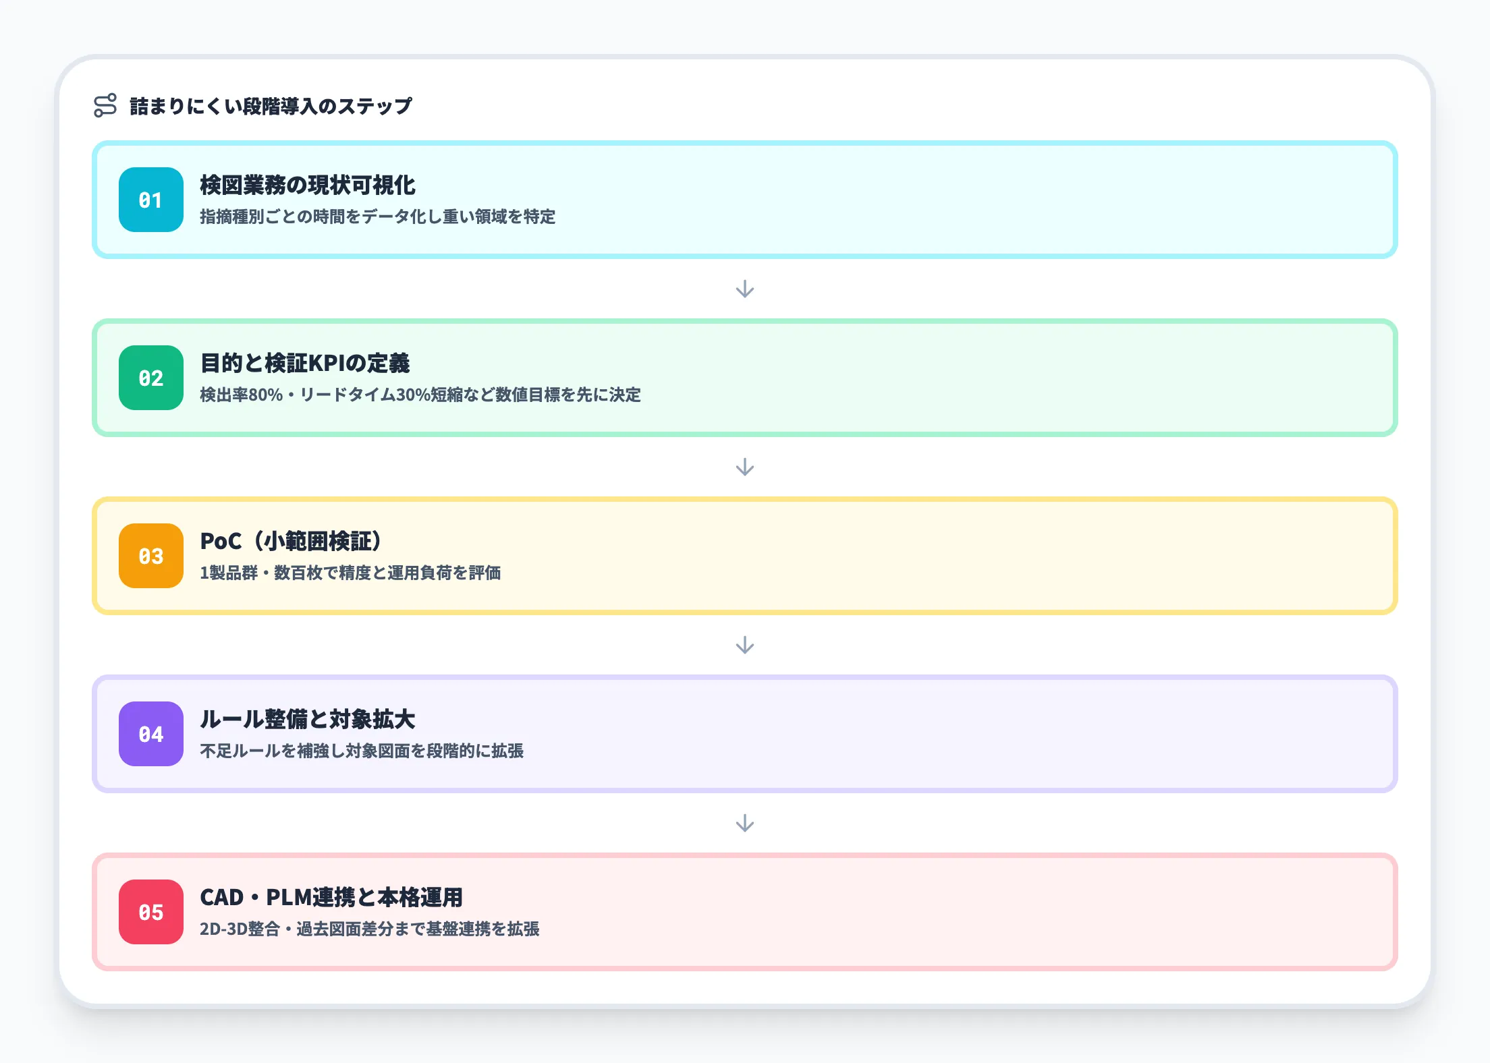
Task: Select the PoC（小範囲検証）card title
Action: coord(292,538)
